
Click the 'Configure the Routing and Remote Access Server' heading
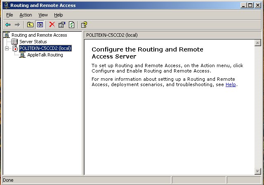click(x=147, y=53)
